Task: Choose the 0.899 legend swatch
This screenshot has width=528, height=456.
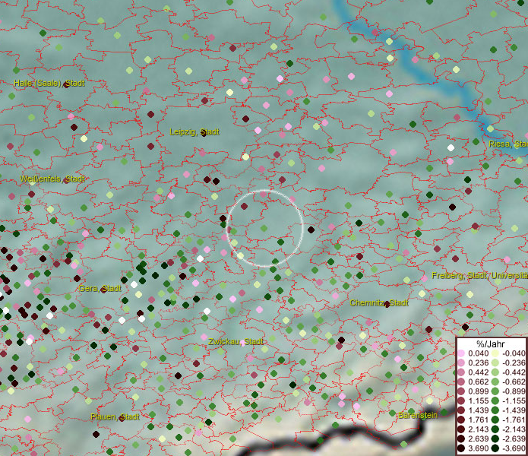Action: click(x=461, y=391)
